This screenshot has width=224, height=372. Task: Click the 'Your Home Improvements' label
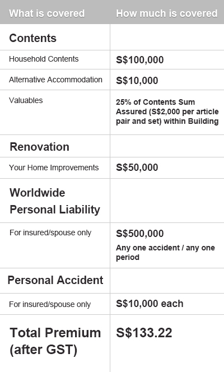(54, 168)
